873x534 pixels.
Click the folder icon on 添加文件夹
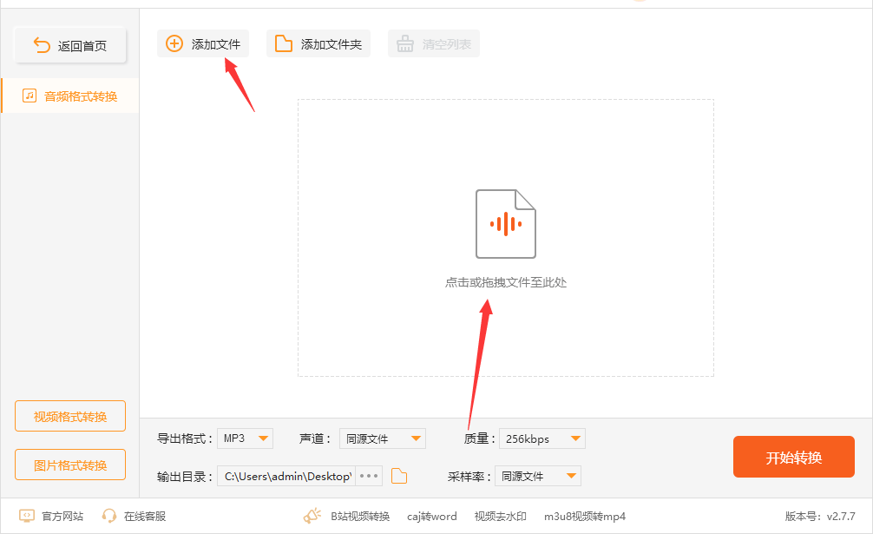(x=284, y=43)
